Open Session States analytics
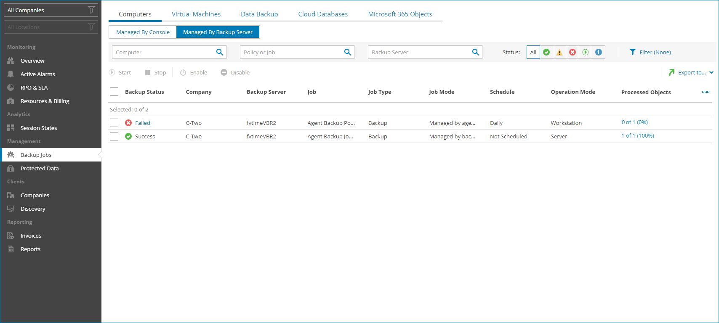 (39, 128)
